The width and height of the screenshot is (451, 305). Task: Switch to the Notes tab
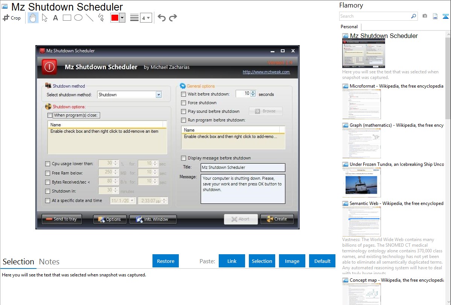(49, 262)
